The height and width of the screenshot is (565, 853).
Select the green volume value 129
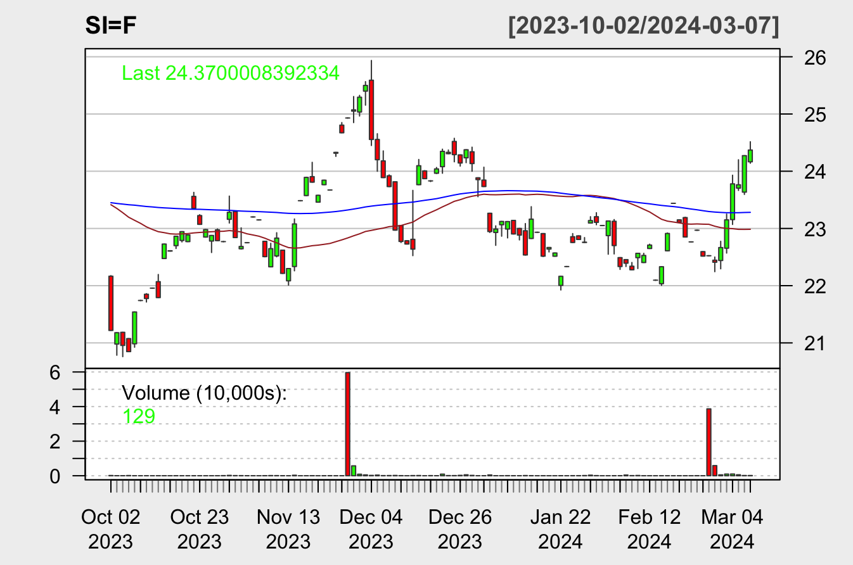pyautogui.click(x=138, y=416)
